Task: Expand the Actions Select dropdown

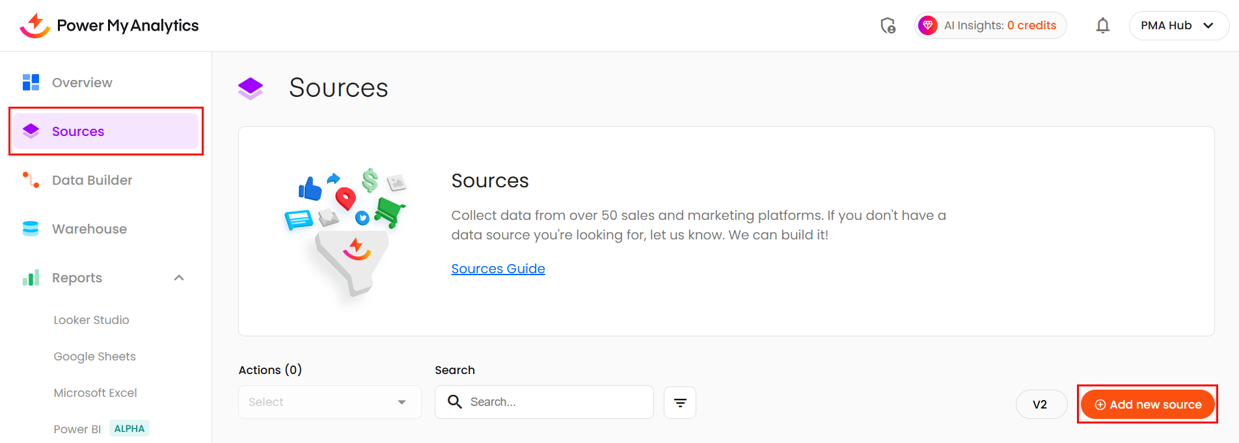Action: (329, 402)
